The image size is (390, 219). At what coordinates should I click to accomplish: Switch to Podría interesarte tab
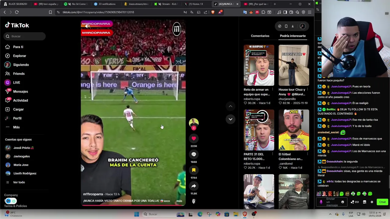292,36
